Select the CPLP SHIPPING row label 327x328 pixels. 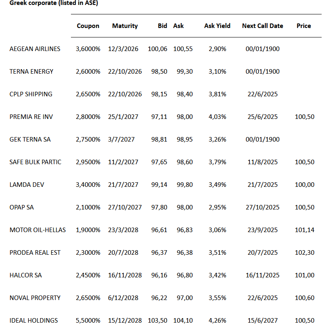click(31, 94)
